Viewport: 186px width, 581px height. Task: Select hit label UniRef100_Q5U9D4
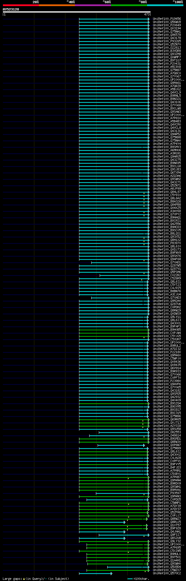coord(167,567)
